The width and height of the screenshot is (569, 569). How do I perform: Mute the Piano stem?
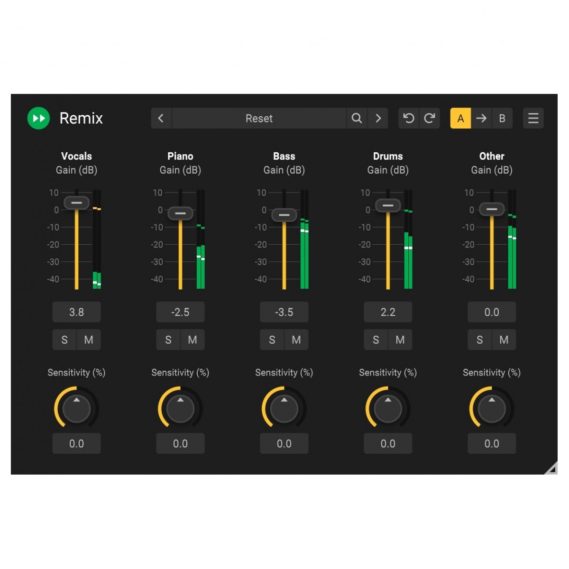tap(193, 340)
